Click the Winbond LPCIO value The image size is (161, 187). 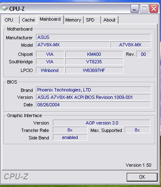pos(50,70)
